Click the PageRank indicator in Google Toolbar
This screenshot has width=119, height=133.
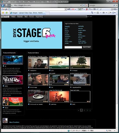coord(81,9)
